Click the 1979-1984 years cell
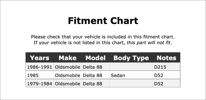 [x=39, y=84]
